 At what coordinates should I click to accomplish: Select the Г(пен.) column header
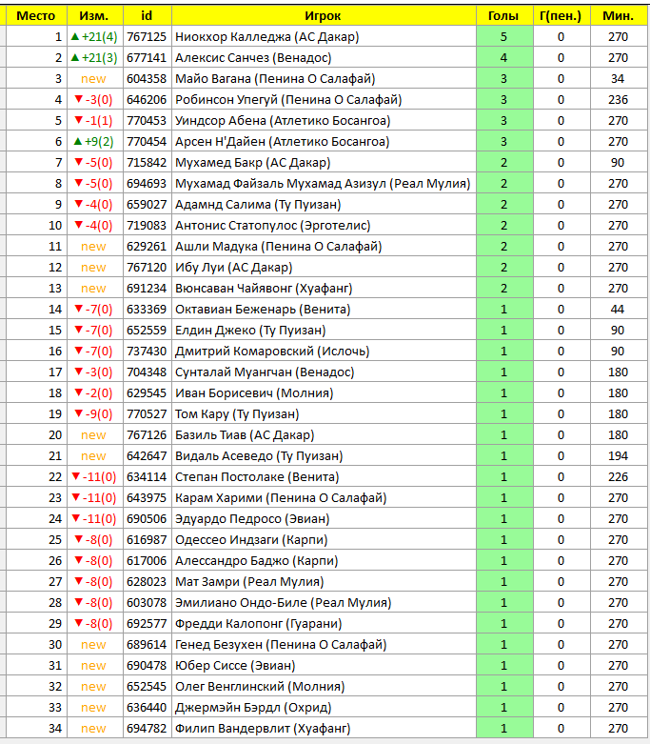pyautogui.click(x=561, y=16)
